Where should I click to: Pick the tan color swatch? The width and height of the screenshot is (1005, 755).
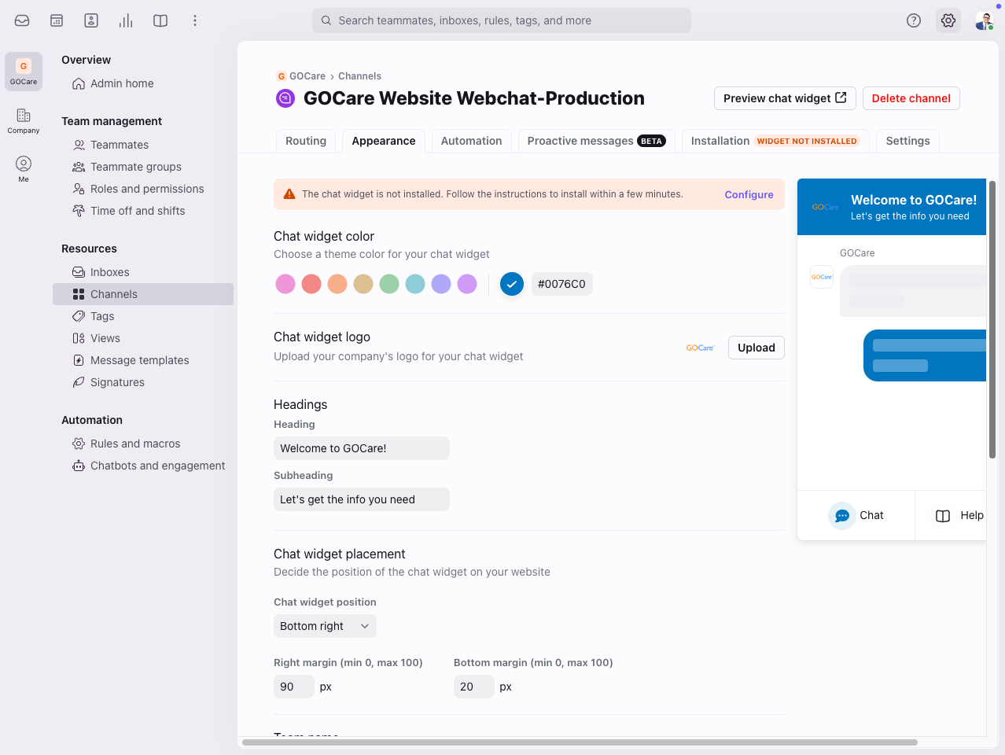pos(363,284)
